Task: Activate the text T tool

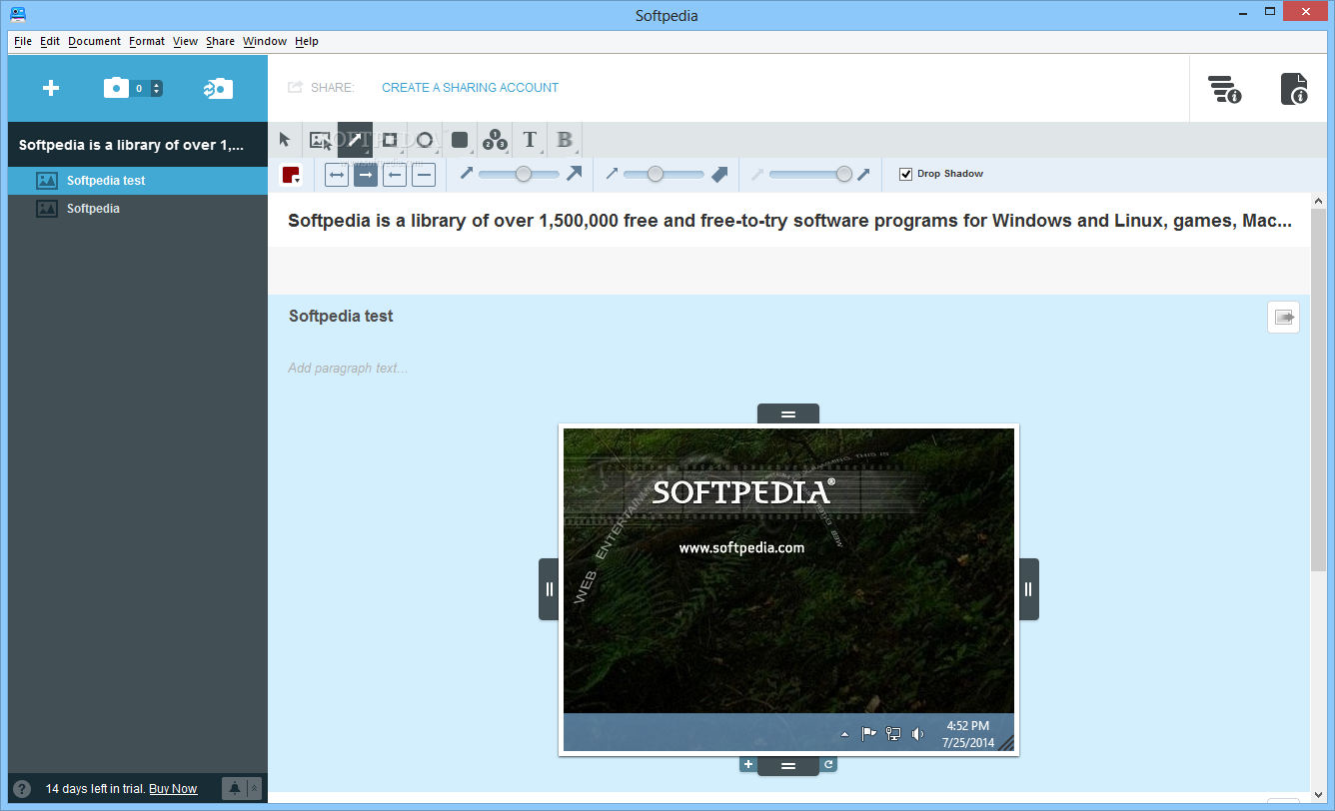Action: pos(530,140)
